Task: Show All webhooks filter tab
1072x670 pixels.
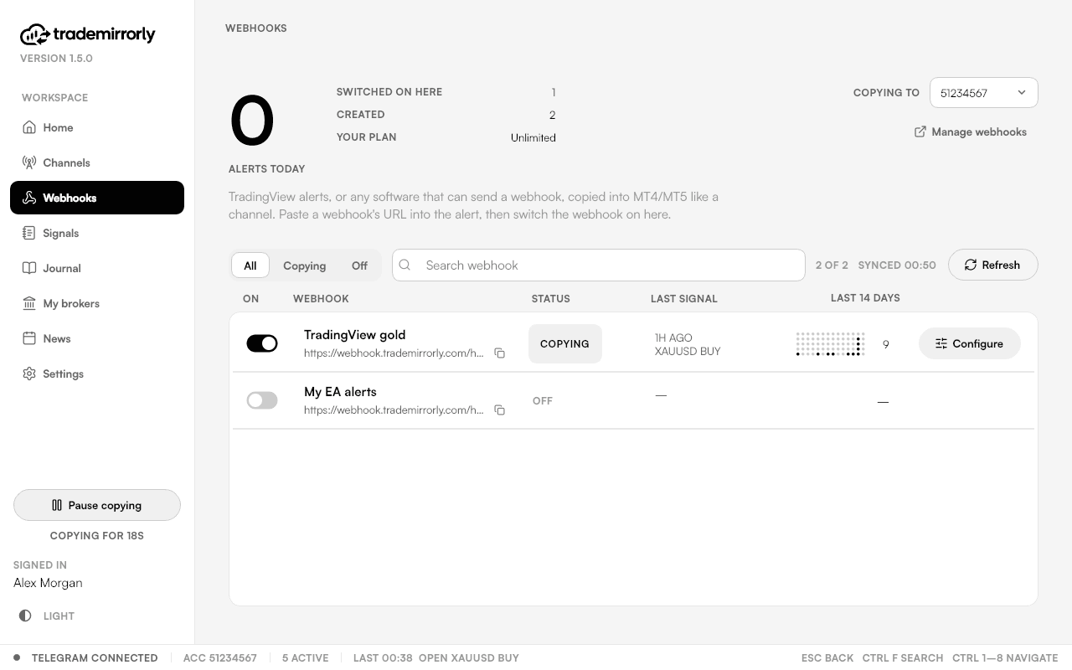Action: click(250, 265)
